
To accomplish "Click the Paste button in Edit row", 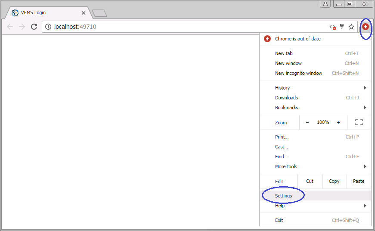I will pyautogui.click(x=358, y=181).
